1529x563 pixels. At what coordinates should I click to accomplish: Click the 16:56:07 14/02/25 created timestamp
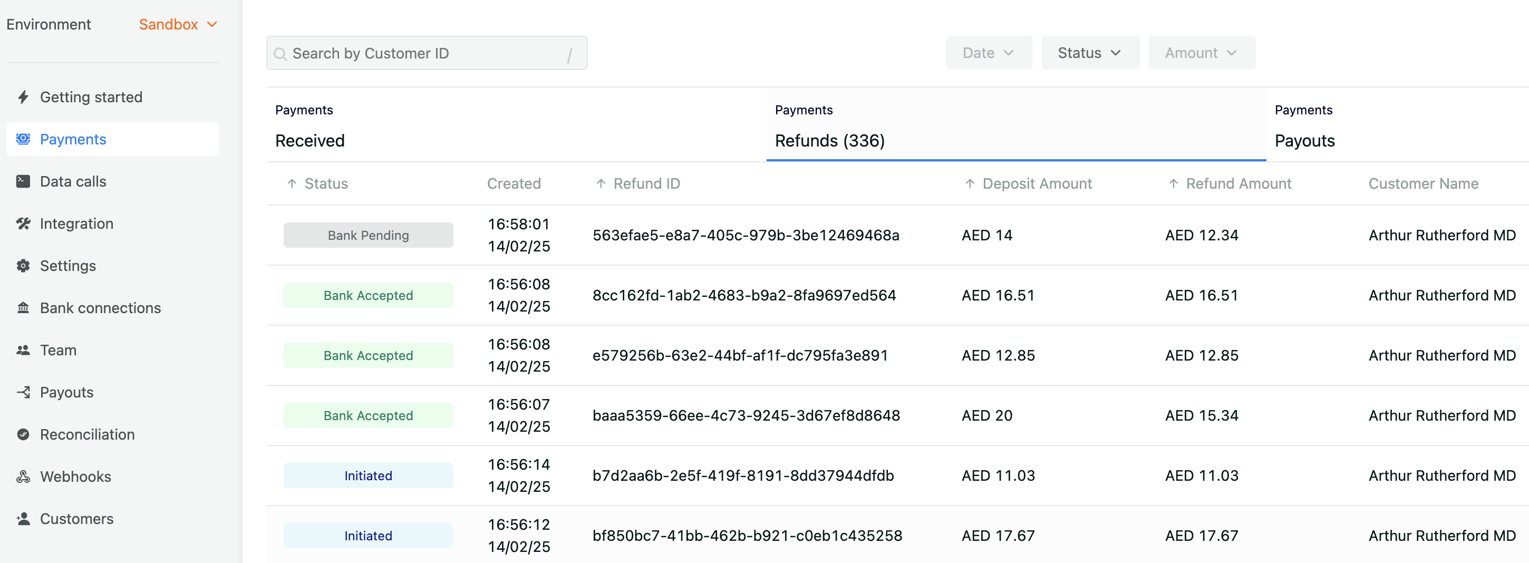(x=519, y=415)
